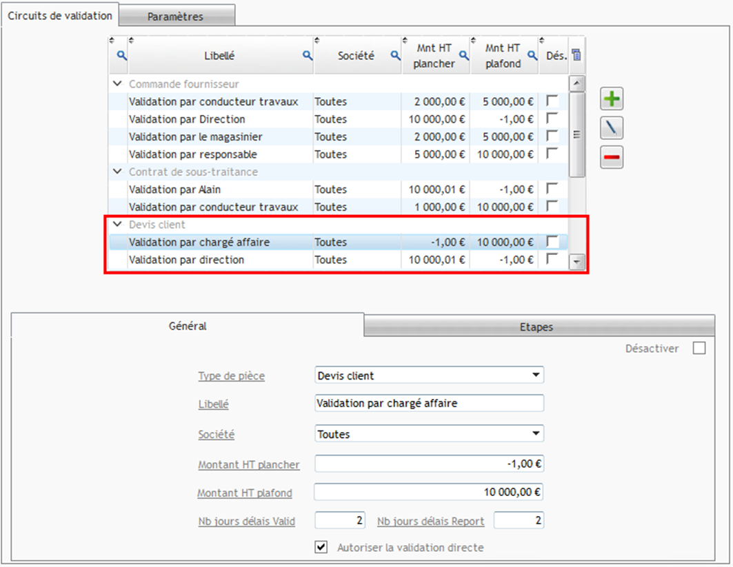
Task: Add a new circuit with the green plus icon
Action: [611, 99]
